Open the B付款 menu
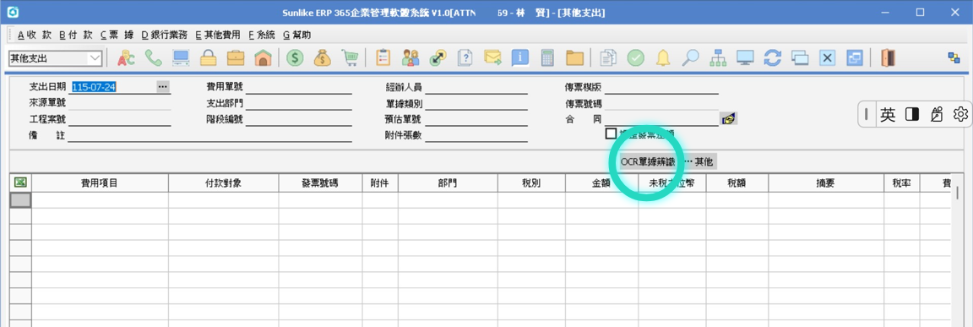Viewport: 973px width, 327px height. point(76,35)
